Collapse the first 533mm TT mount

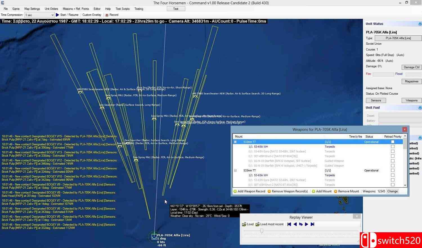(x=235, y=142)
